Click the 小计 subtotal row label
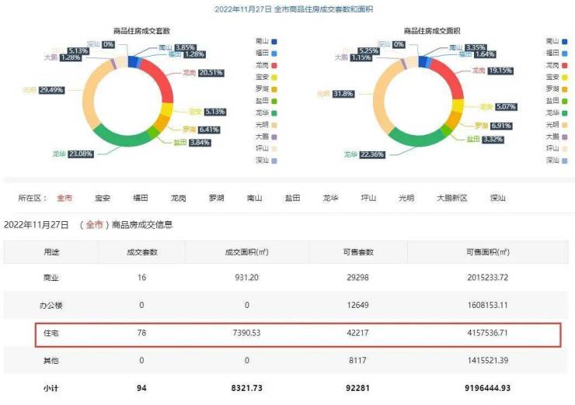Image resolution: width=575 pixels, height=405 pixels. pos(51,389)
